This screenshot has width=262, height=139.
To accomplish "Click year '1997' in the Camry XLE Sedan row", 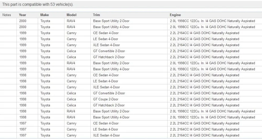I will tap(23, 135).
